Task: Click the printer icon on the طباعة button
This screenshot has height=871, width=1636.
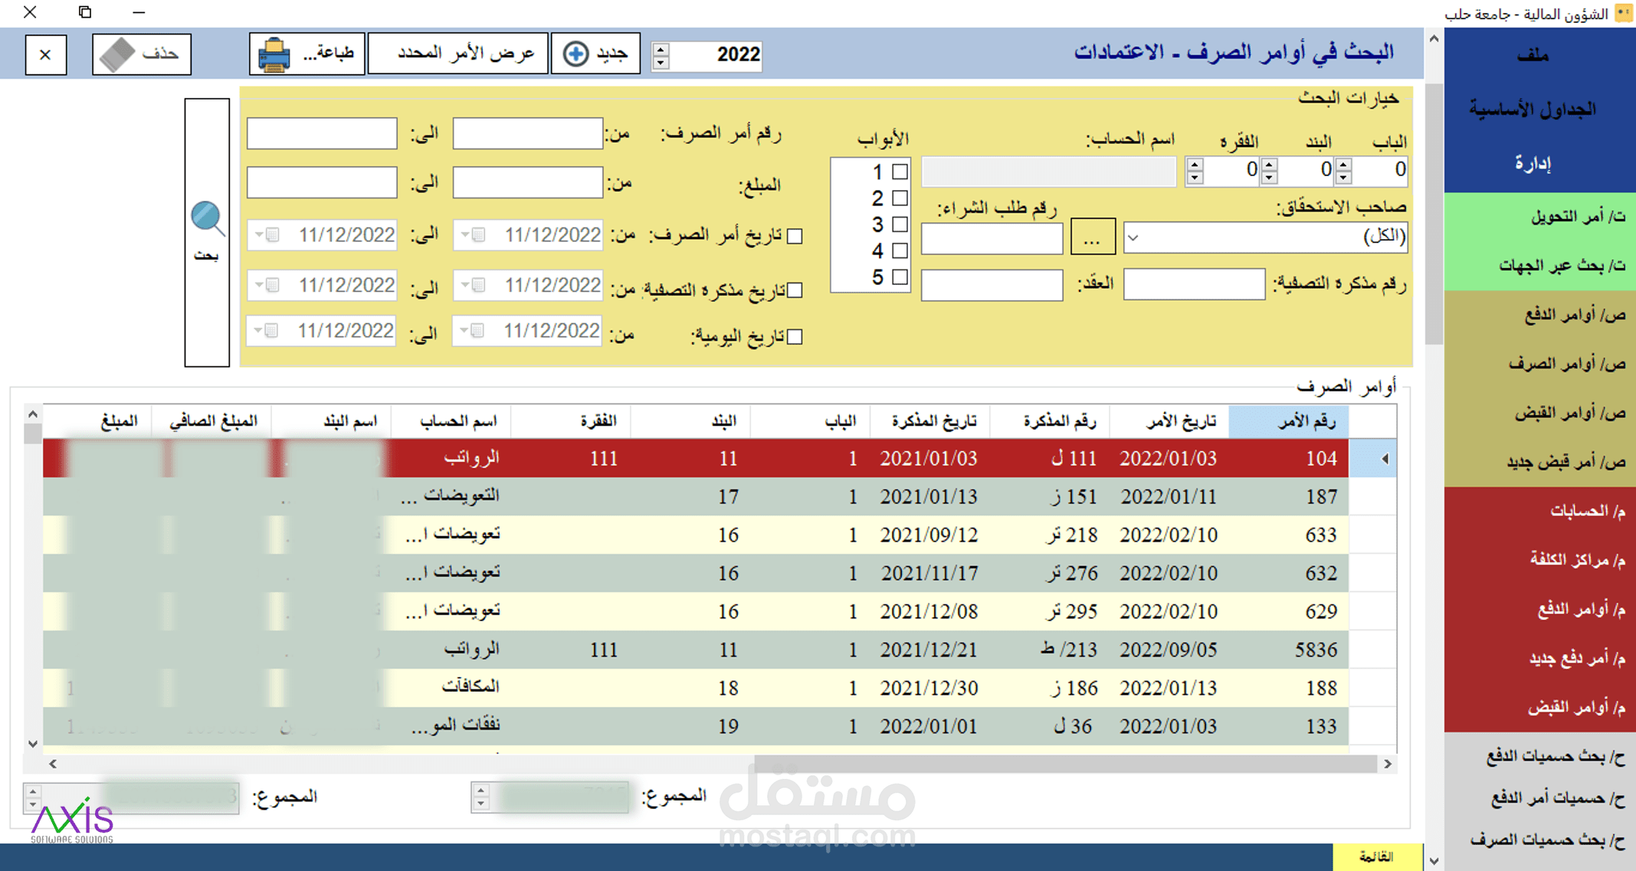Action: [272, 54]
